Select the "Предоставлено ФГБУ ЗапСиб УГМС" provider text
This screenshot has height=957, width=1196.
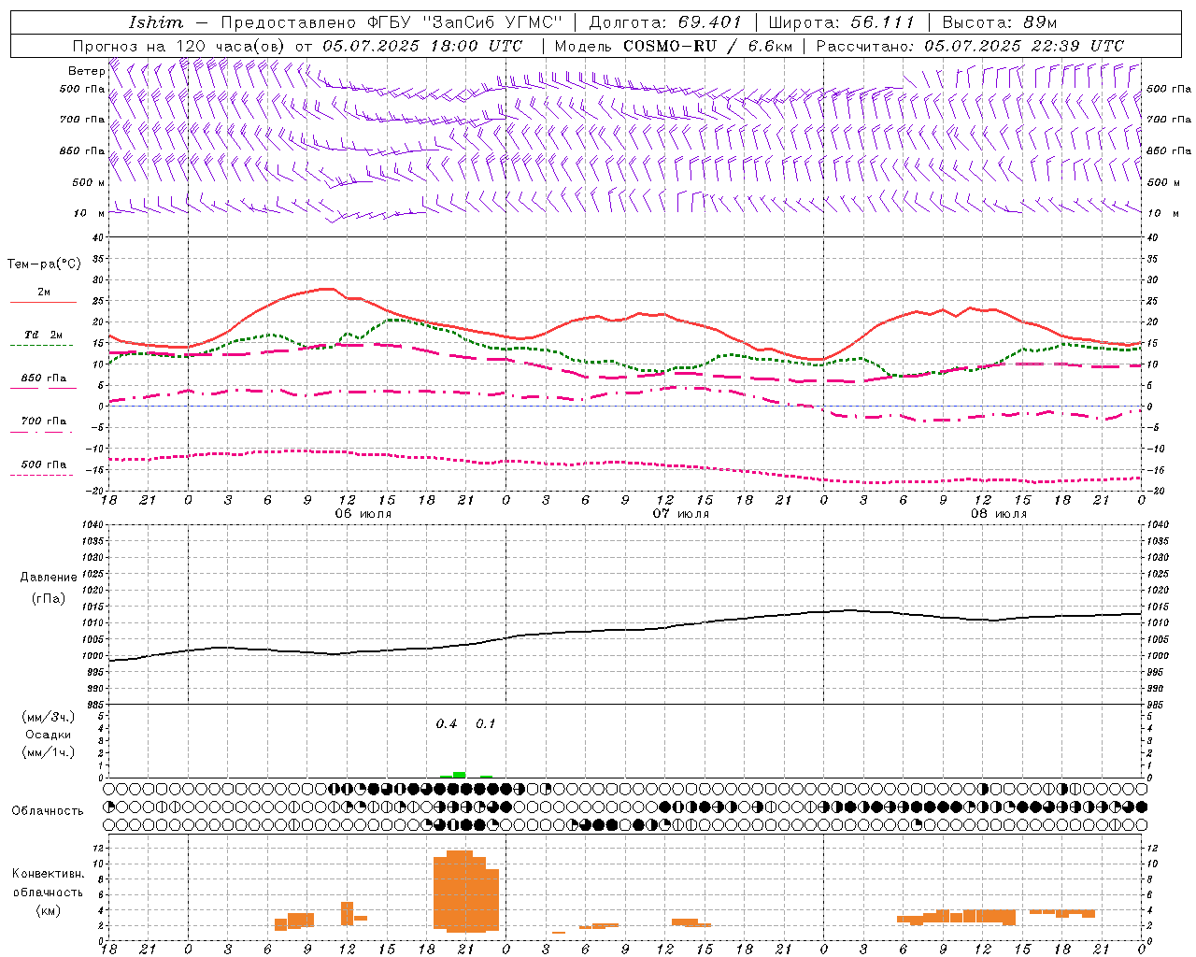[x=392, y=22]
